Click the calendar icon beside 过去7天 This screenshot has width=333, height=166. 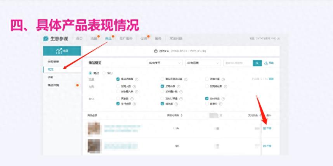click(x=156, y=51)
